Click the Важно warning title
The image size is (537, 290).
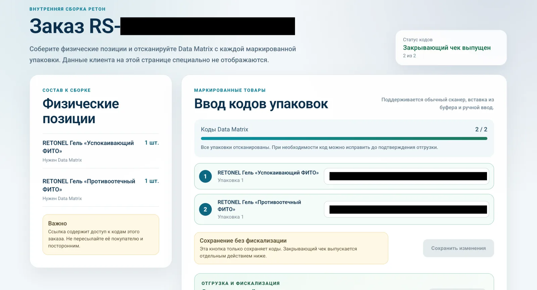(x=57, y=224)
